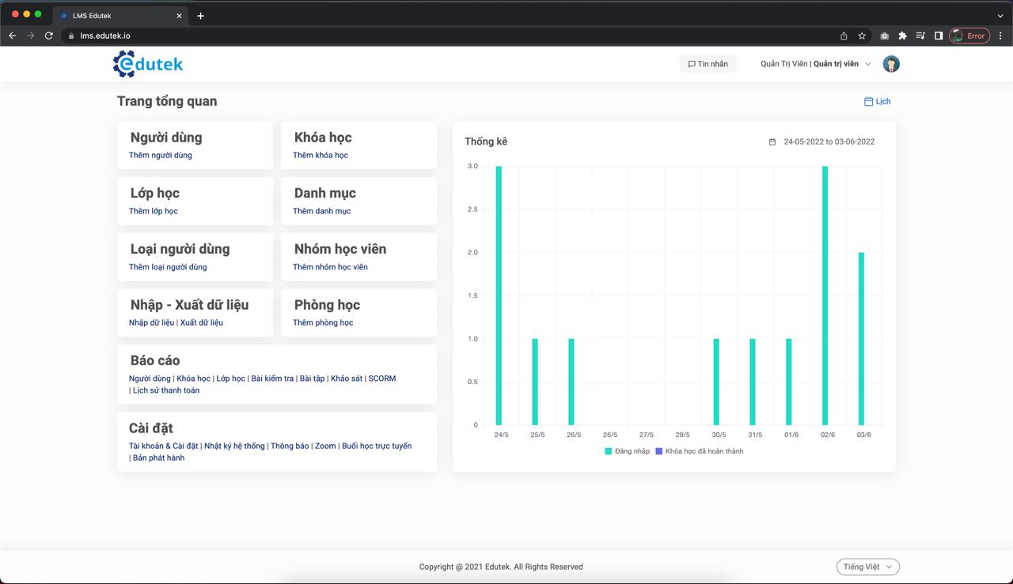The width and height of the screenshot is (1013, 584).
Task: Click the Khóa học card heading
Action: [323, 138]
